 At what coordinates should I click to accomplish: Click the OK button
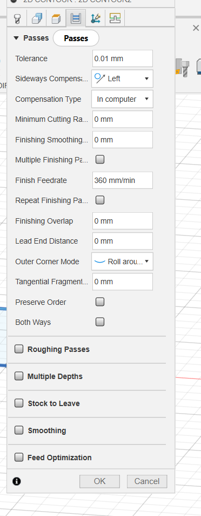coord(99,481)
